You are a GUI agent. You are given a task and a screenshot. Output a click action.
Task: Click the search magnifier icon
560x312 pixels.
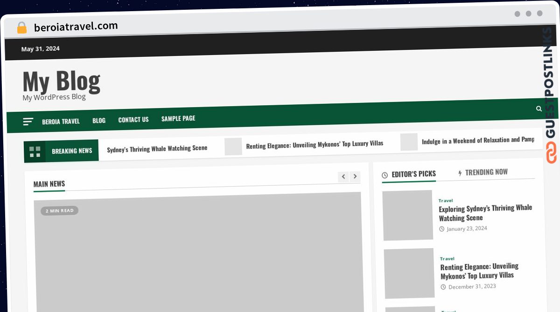click(539, 109)
